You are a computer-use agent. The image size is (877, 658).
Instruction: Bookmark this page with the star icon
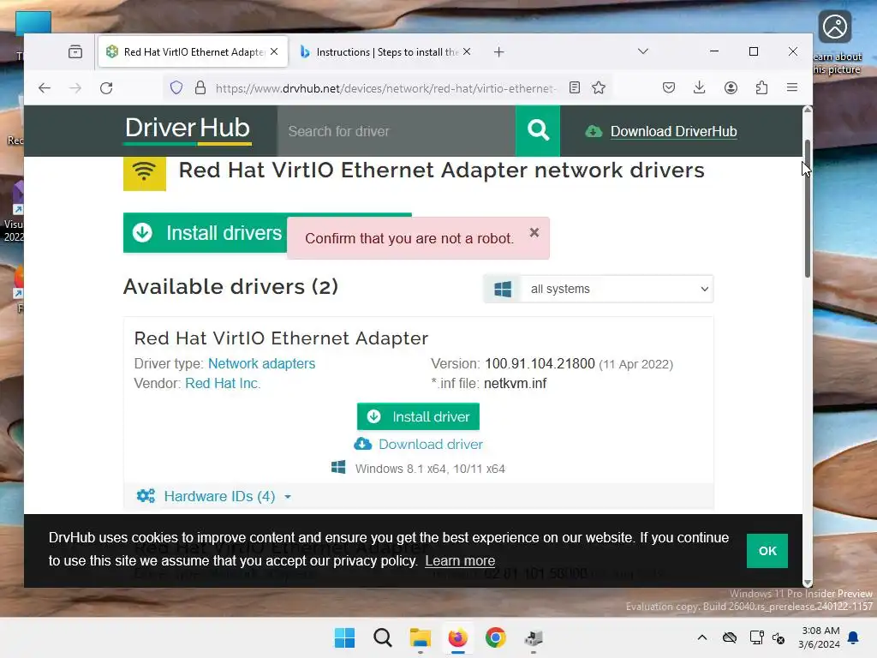(599, 87)
